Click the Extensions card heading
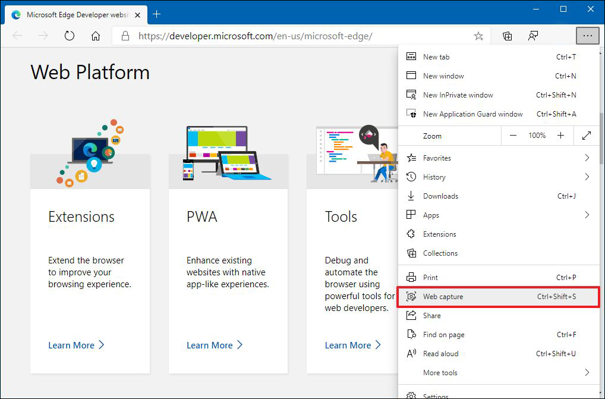Screen dimensions: 605x399 (x=81, y=216)
